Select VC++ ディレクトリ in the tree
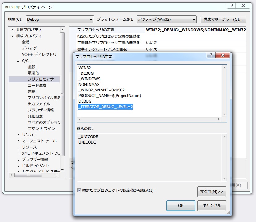 [x=39, y=55]
